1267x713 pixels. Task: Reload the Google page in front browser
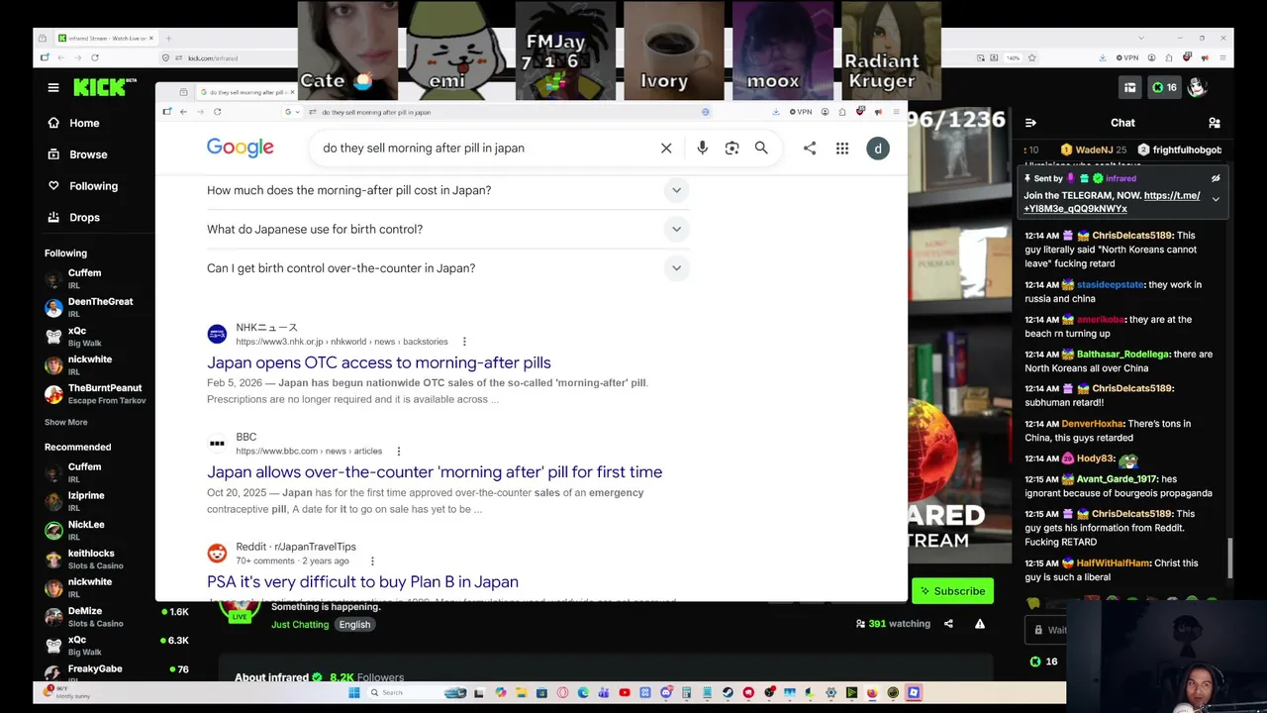(x=217, y=112)
